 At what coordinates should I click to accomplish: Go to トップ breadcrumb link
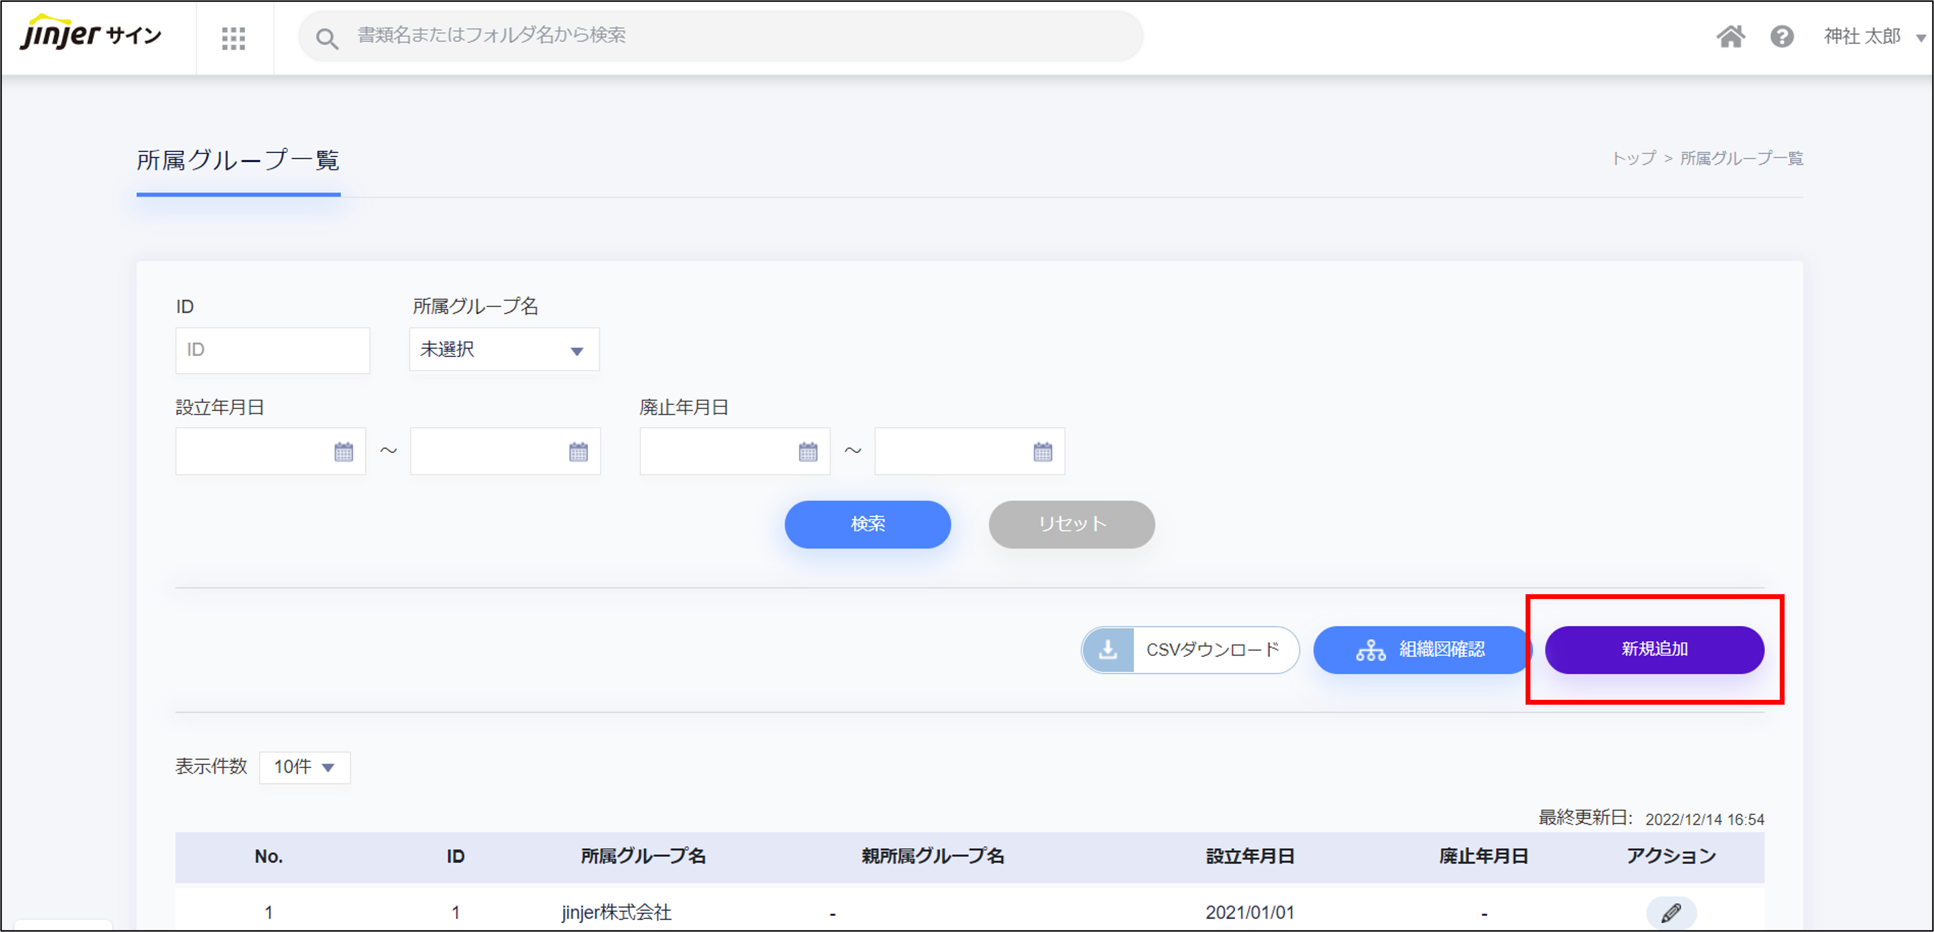point(1634,158)
